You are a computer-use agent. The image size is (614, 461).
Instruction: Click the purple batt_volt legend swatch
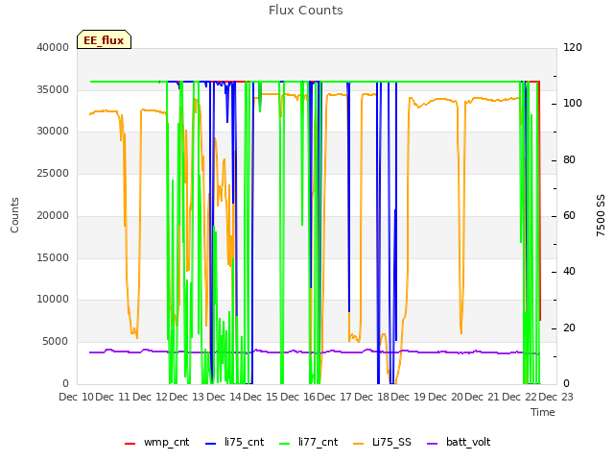[x=433, y=444]
